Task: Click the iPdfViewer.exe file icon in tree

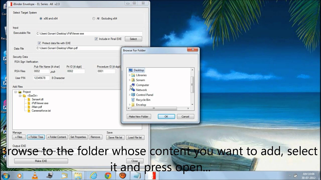Action: 29,103
